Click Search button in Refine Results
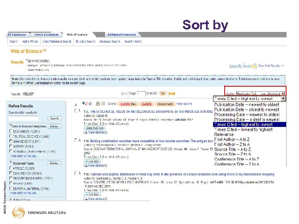299x224 pixels. coord(54,119)
